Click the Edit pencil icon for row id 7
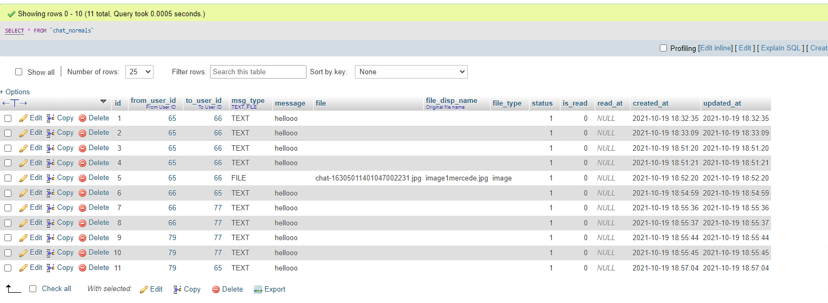 [23, 208]
